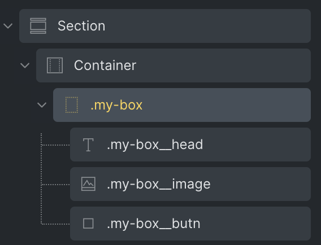321x245 pixels.
Task: Pick the .my-box__butn label text
Action: click(x=154, y=224)
